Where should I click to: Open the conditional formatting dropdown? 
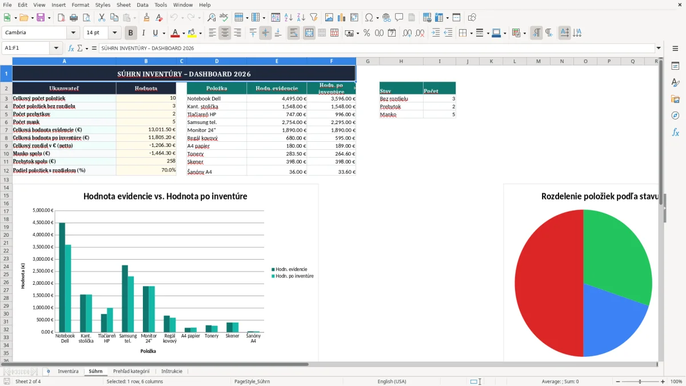point(524,33)
